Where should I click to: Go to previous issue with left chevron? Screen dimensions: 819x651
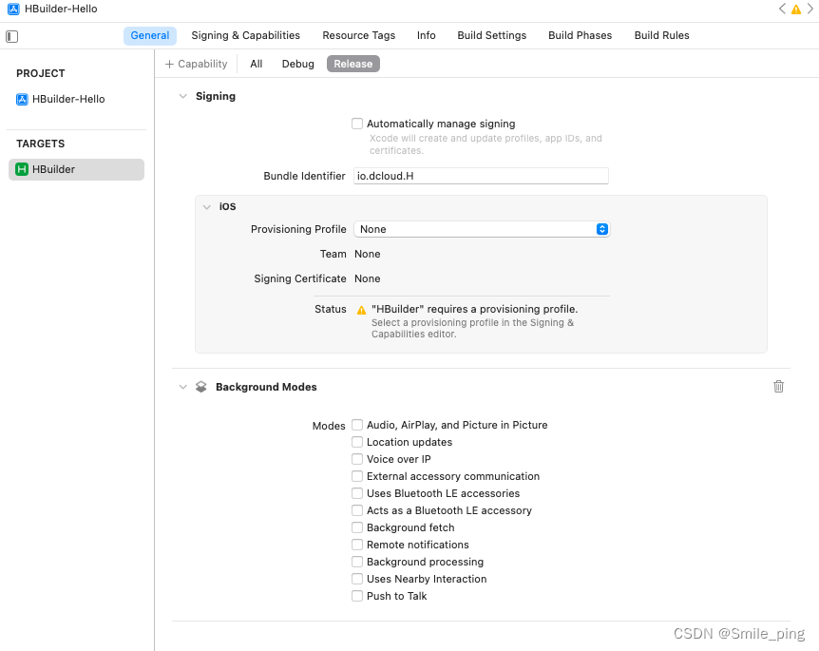point(782,9)
